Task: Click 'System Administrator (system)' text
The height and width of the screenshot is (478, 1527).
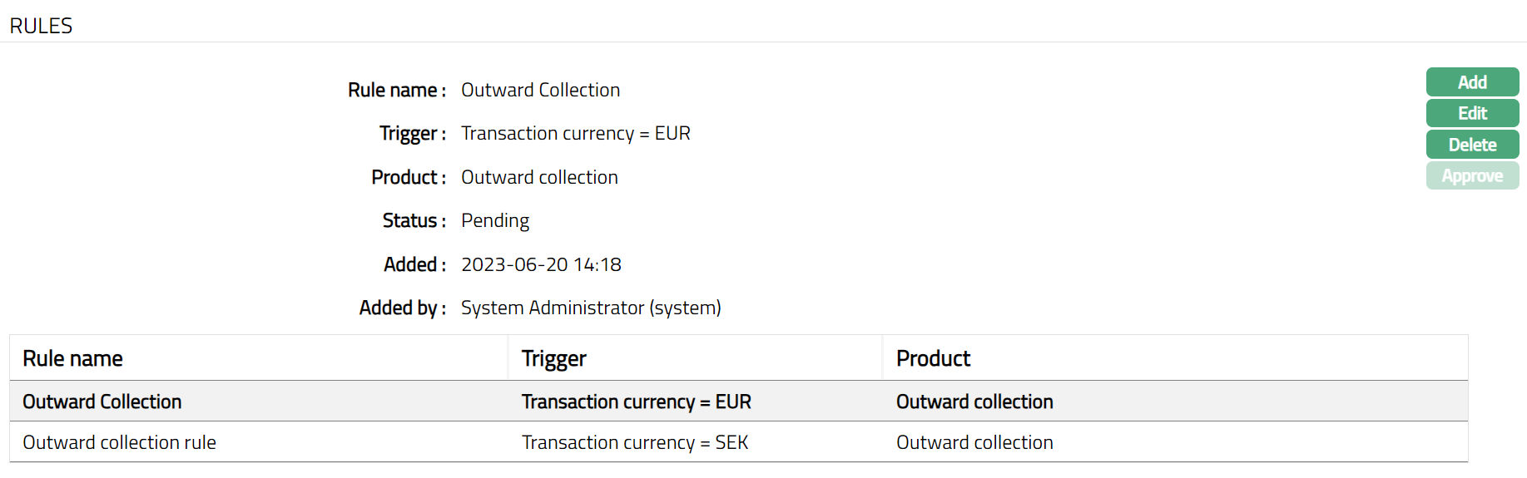Action: (591, 308)
